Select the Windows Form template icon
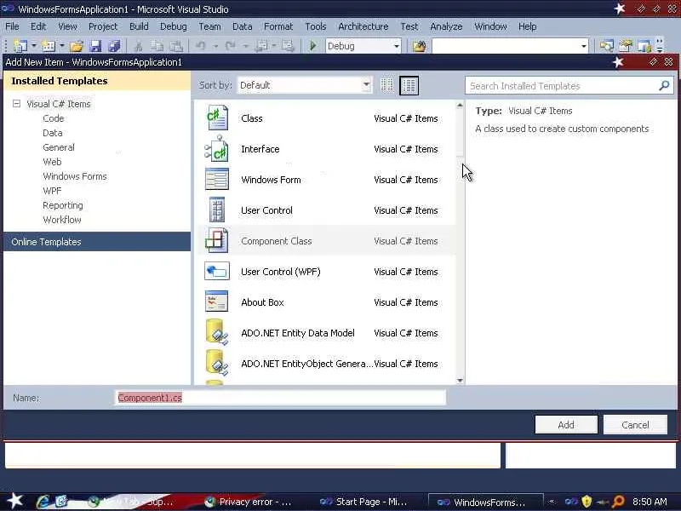 217,180
